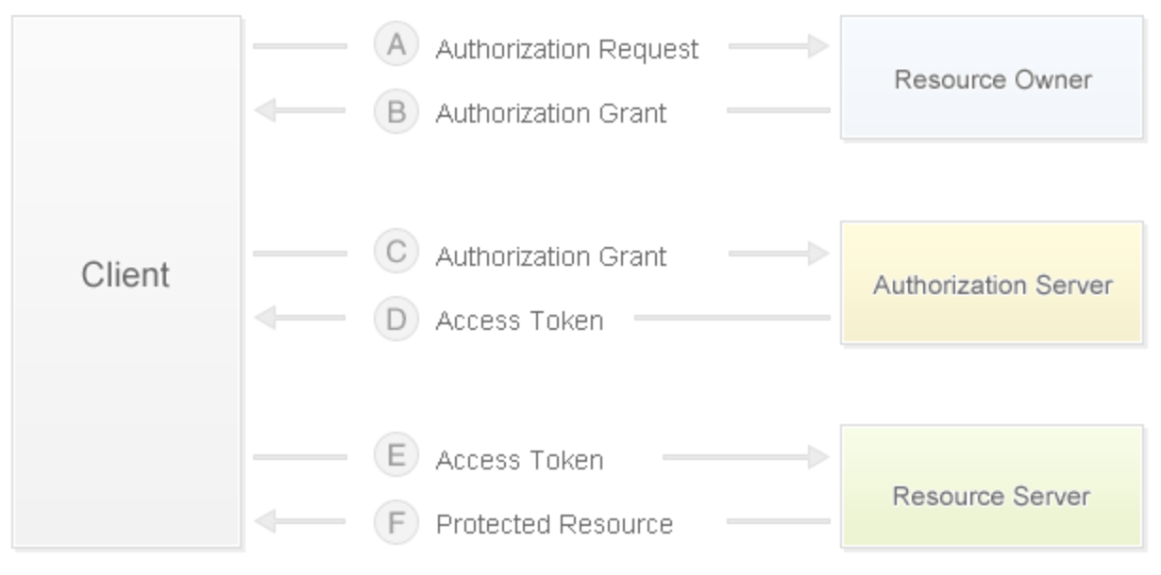This screenshot has width=1161, height=575.
Task: Click the arrowhead pointing at Resource Server
Action: pyautogui.click(x=816, y=457)
